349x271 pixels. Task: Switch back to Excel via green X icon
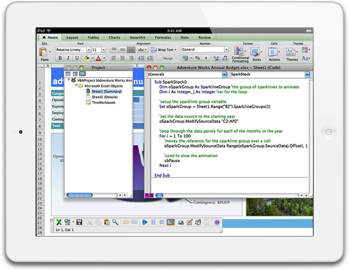tap(59, 222)
